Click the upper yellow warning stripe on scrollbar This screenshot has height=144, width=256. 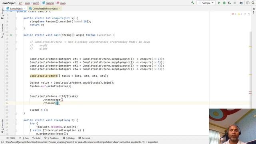(250, 47)
